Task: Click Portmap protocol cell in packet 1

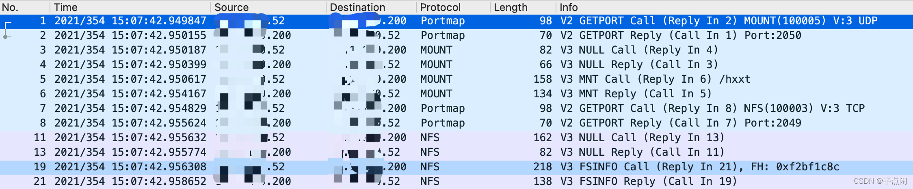Action: pos(443,21)
